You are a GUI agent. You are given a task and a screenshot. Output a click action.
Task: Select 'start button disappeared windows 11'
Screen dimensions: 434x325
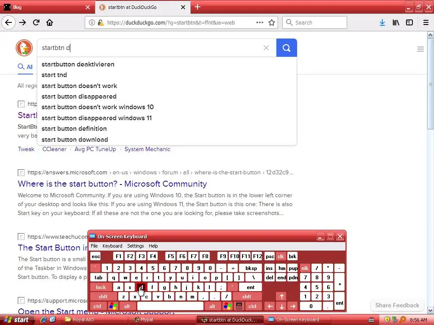pos(167,118)
